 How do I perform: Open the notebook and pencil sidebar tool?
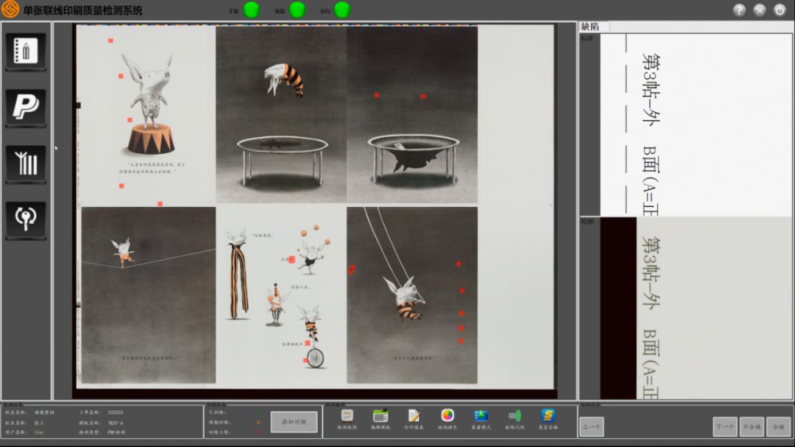26,51
